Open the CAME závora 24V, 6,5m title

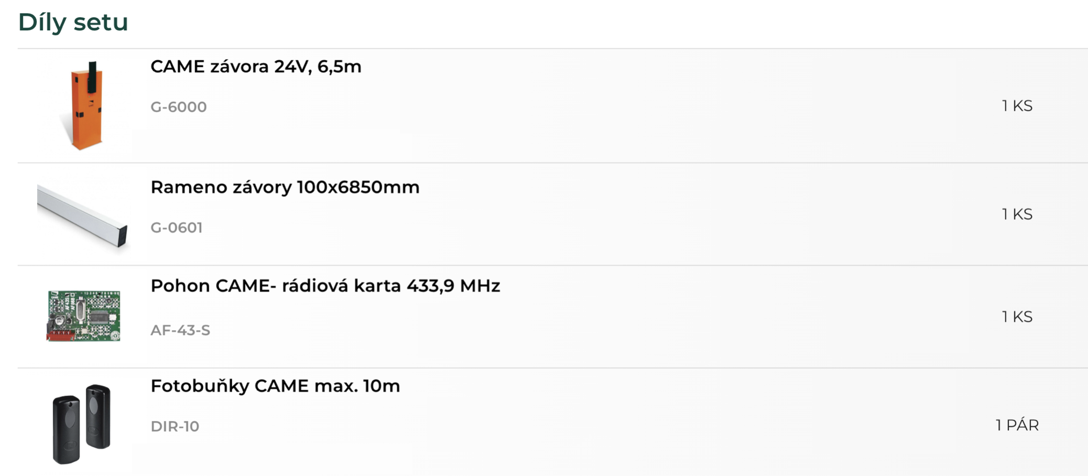(x=256, y=67)
